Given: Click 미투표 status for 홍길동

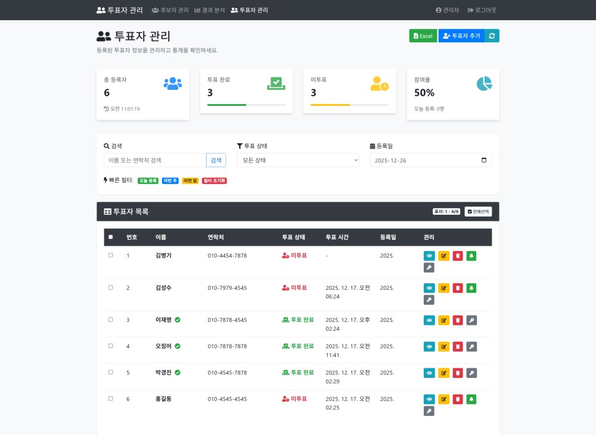Looking at the screenshot, I should pos(294,399).
